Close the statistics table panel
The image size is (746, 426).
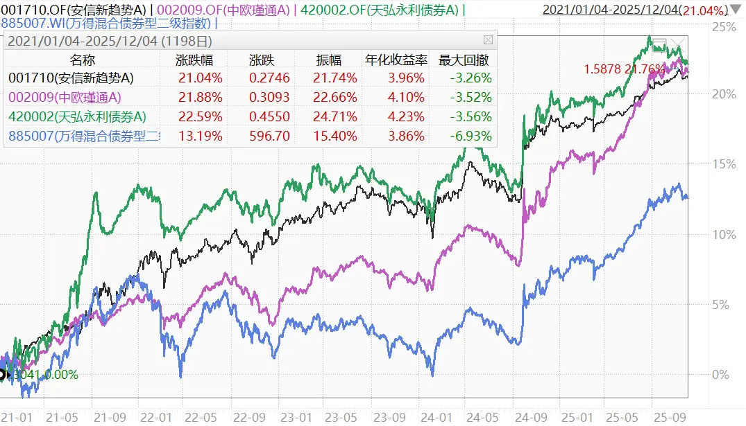(488, 40)
